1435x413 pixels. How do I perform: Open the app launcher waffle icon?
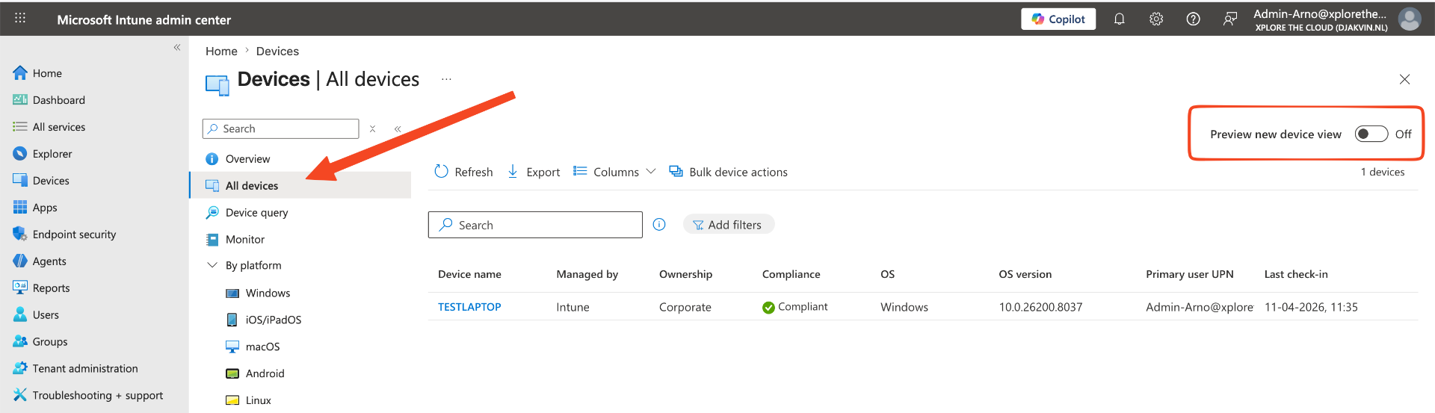(20, 19)
